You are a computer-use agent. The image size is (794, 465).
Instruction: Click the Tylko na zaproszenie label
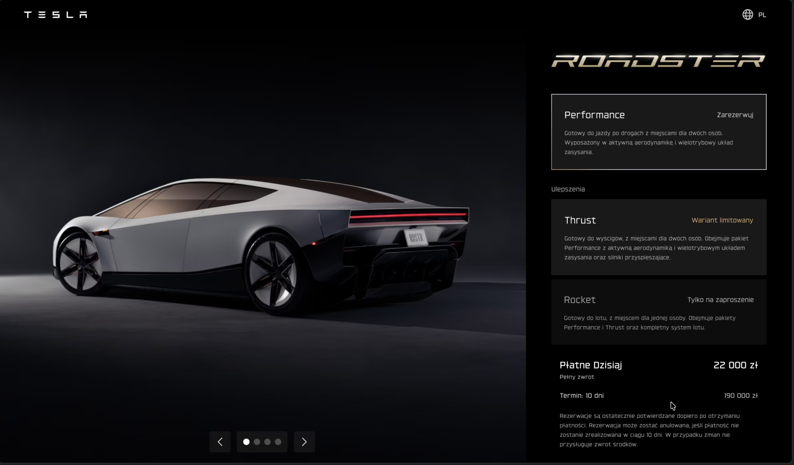[x=720, y=300]
